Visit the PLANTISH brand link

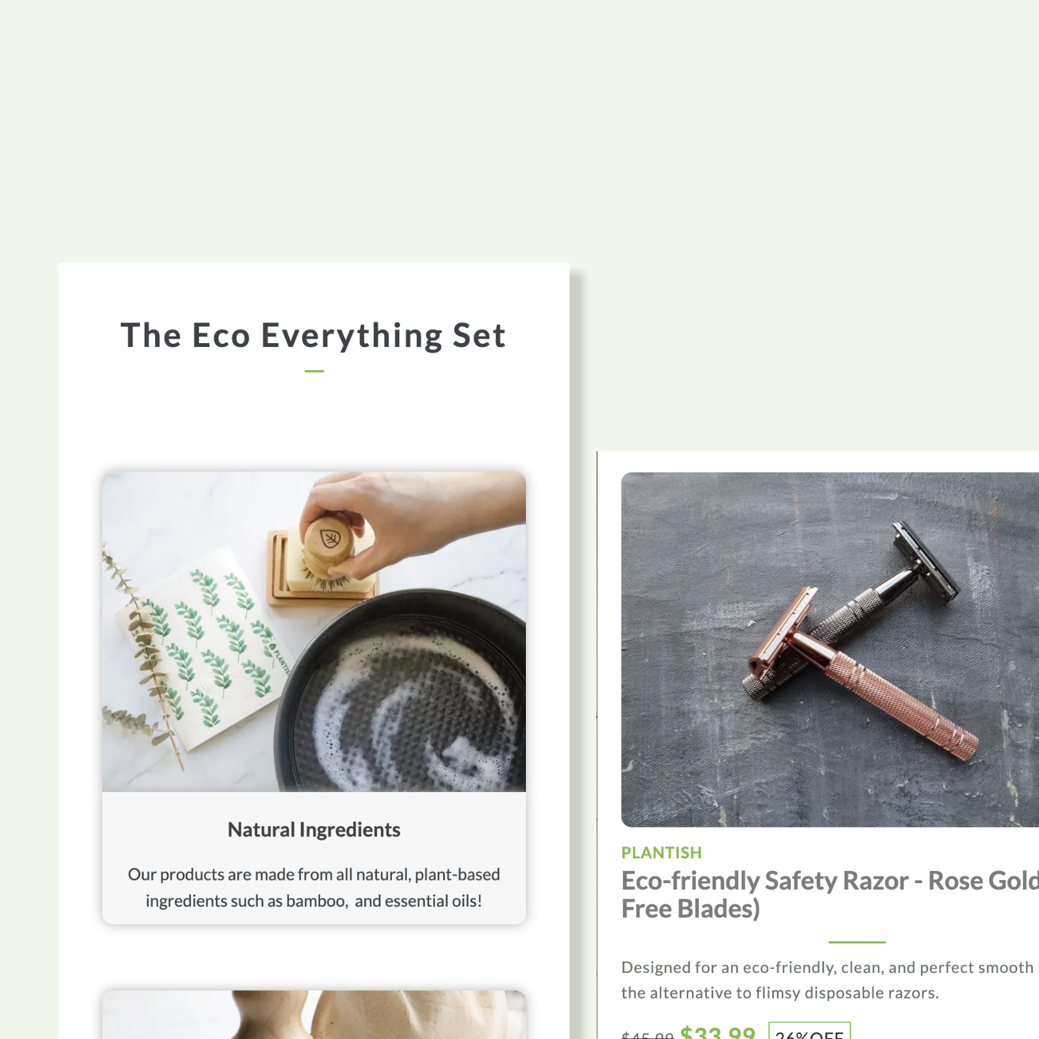(x=661, y=853)
